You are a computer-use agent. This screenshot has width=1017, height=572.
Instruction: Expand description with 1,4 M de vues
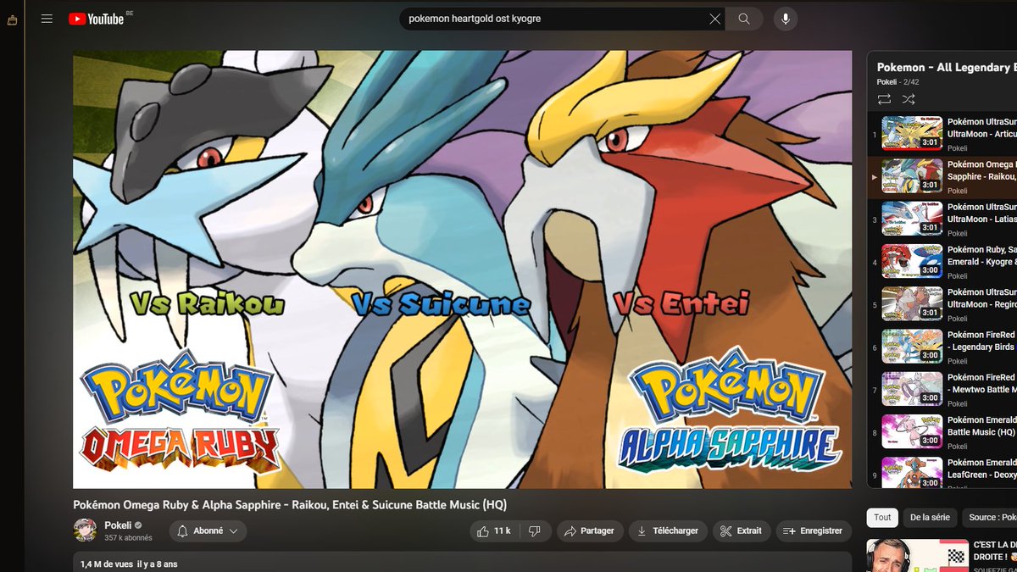coord(462,562)
